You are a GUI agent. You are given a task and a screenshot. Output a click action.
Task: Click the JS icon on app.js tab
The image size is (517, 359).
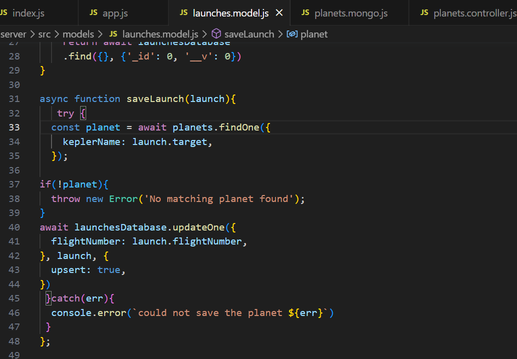(94, 13)
